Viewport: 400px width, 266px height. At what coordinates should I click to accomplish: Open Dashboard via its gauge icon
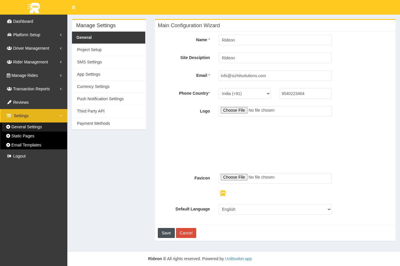pos(9,21)
